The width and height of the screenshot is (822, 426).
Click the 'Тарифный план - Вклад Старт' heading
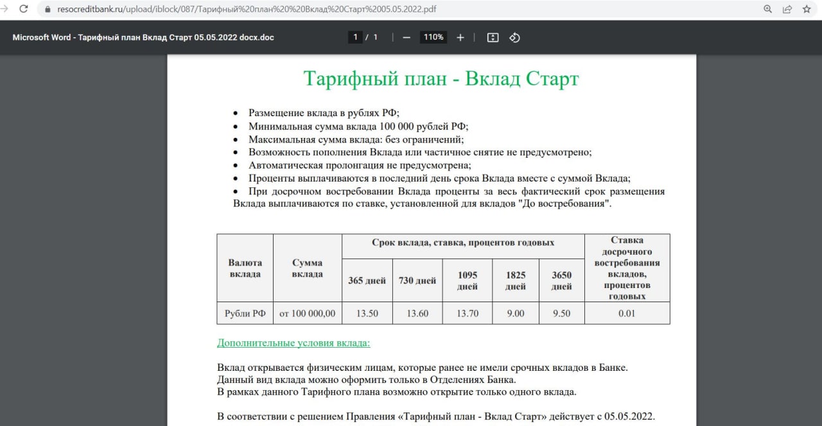(x=441, y=78)
